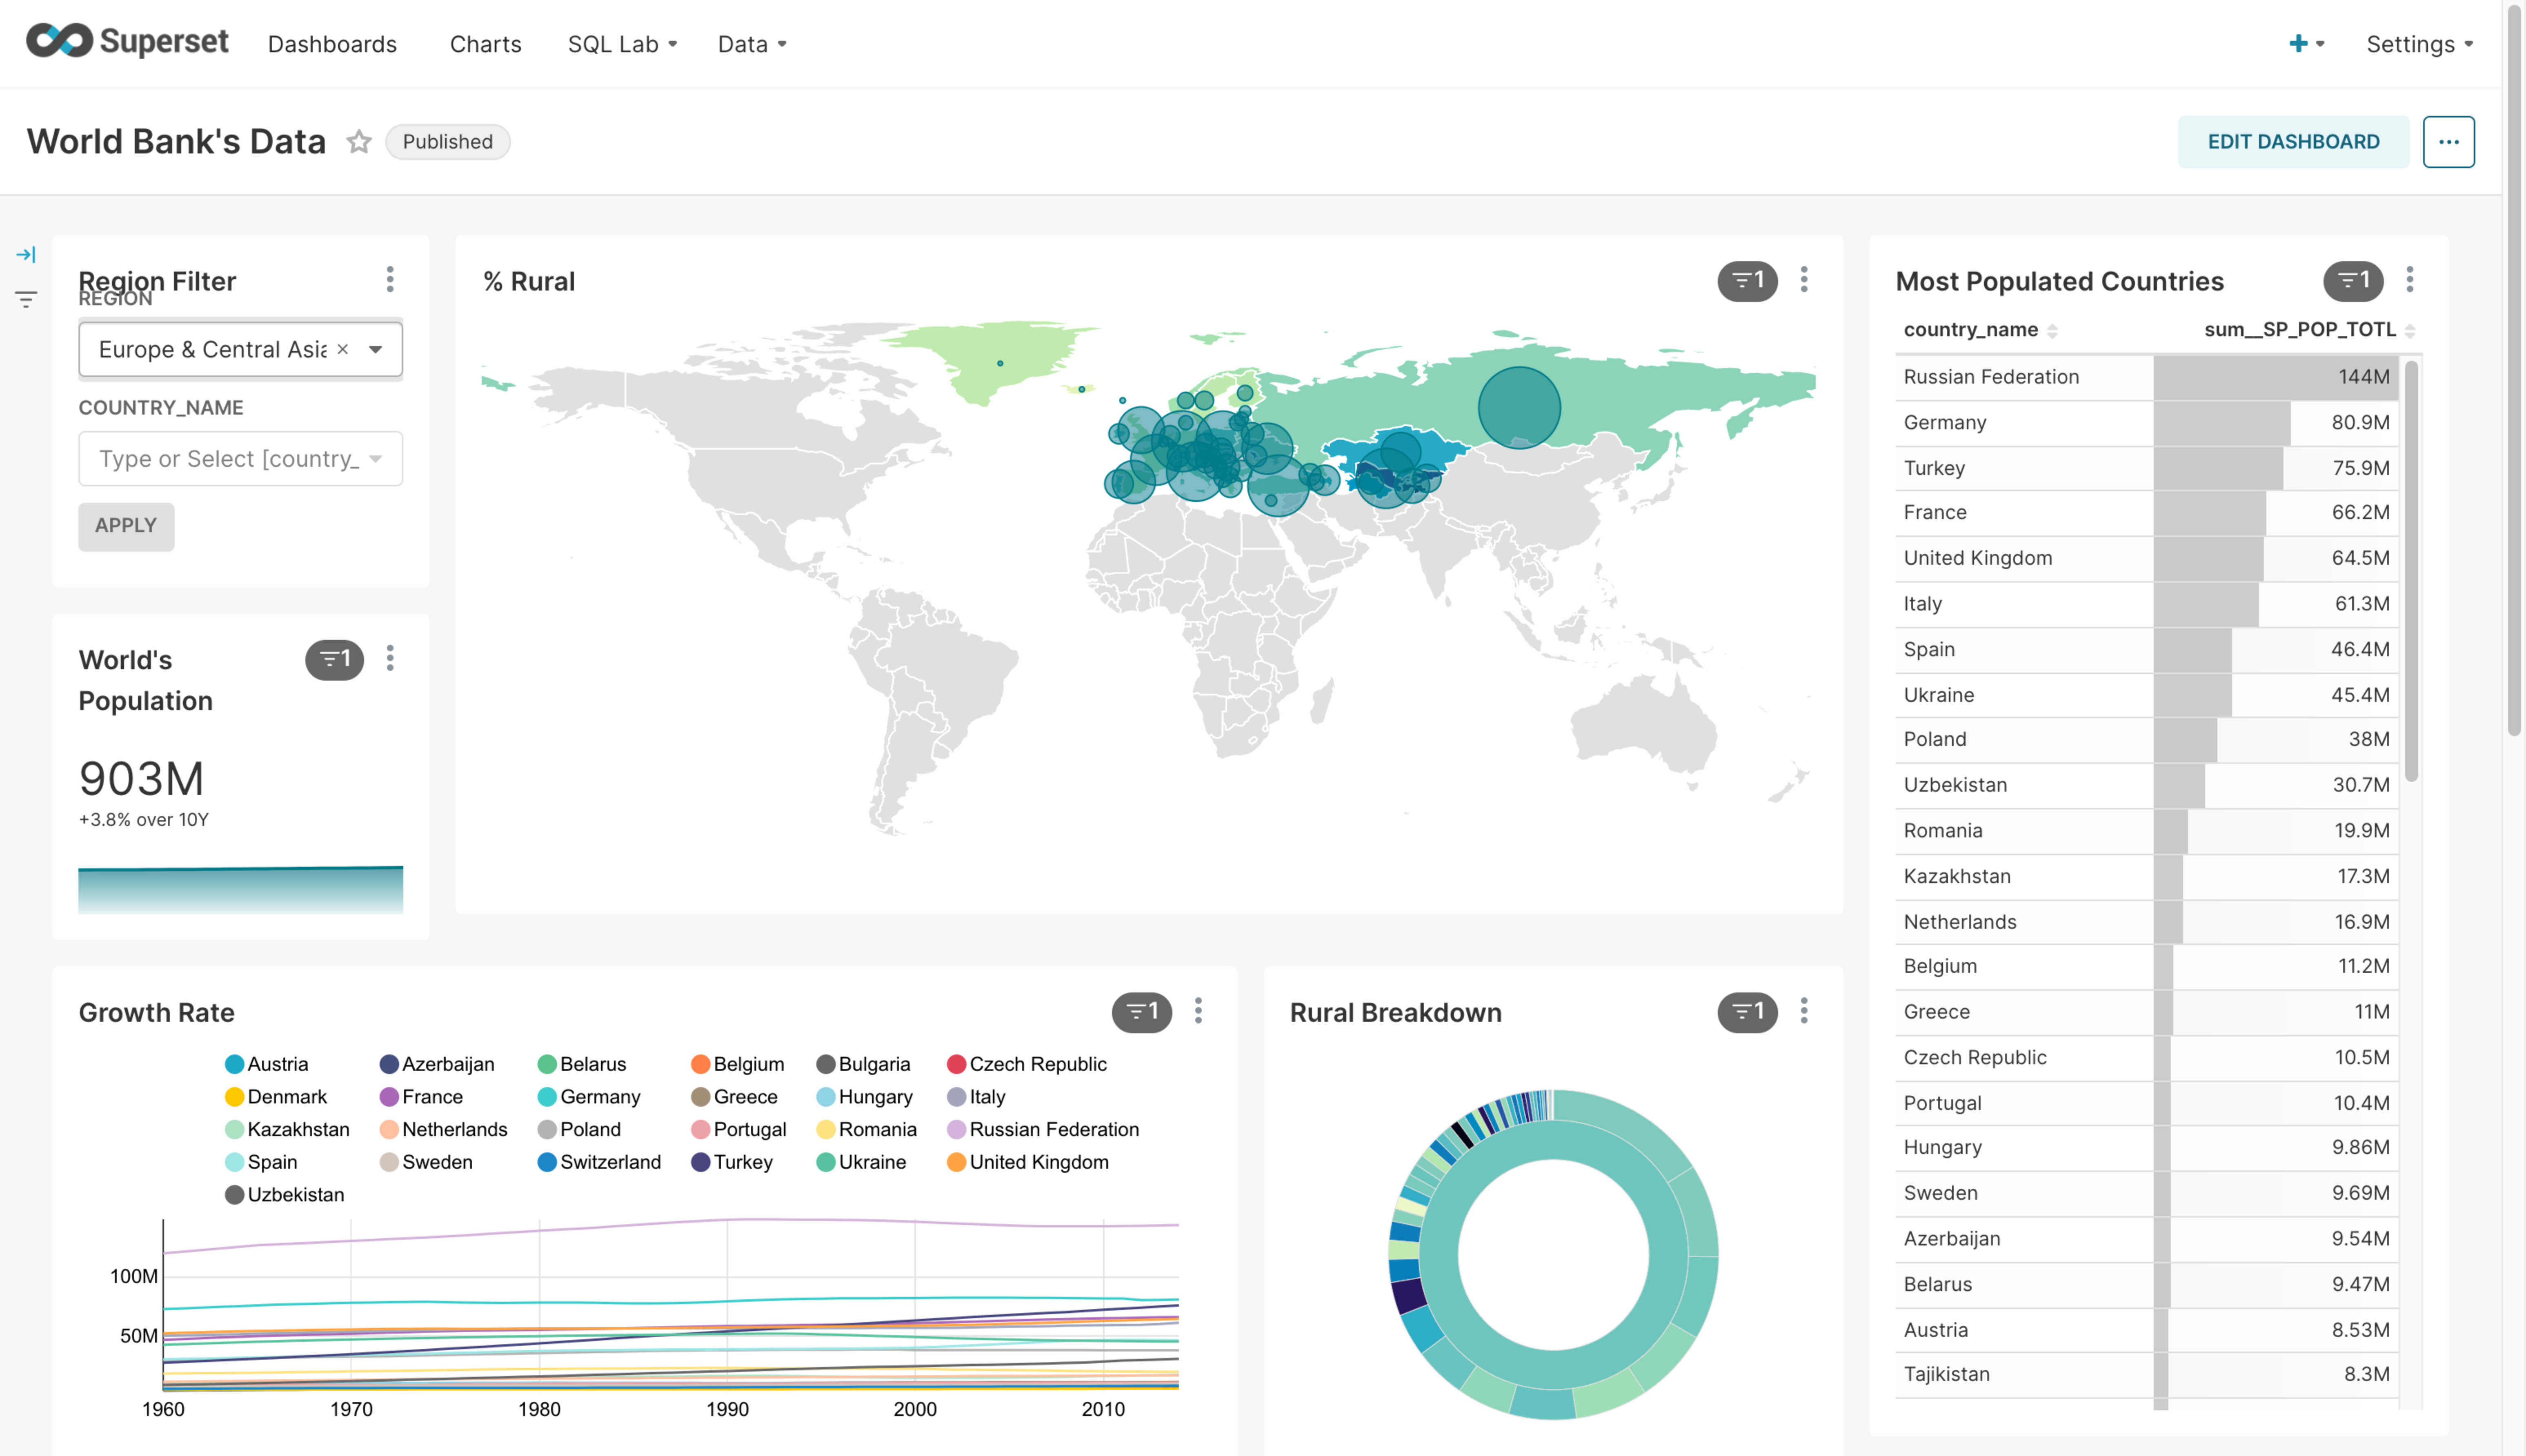Click applied filter badge on Rural Breakdown

pos(1747,1012)
